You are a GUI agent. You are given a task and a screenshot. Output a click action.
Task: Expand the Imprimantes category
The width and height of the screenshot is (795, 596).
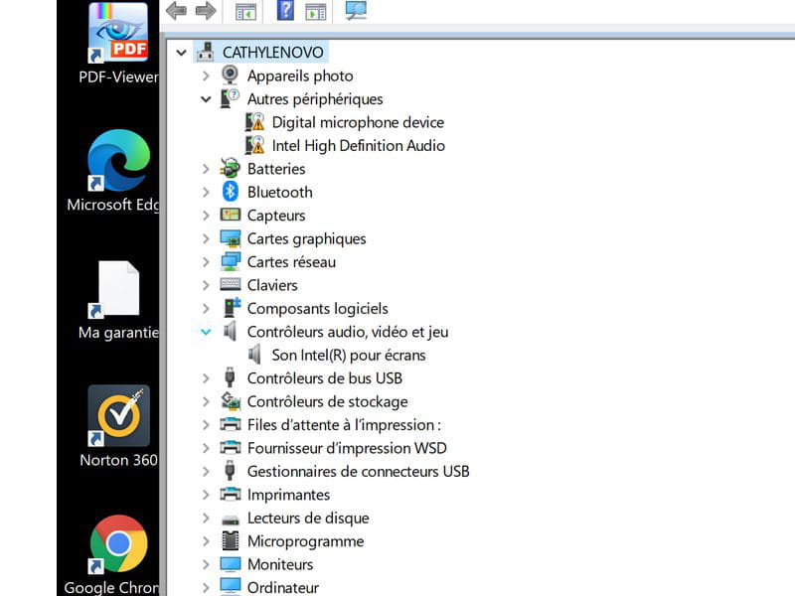(x=206, y=495)
